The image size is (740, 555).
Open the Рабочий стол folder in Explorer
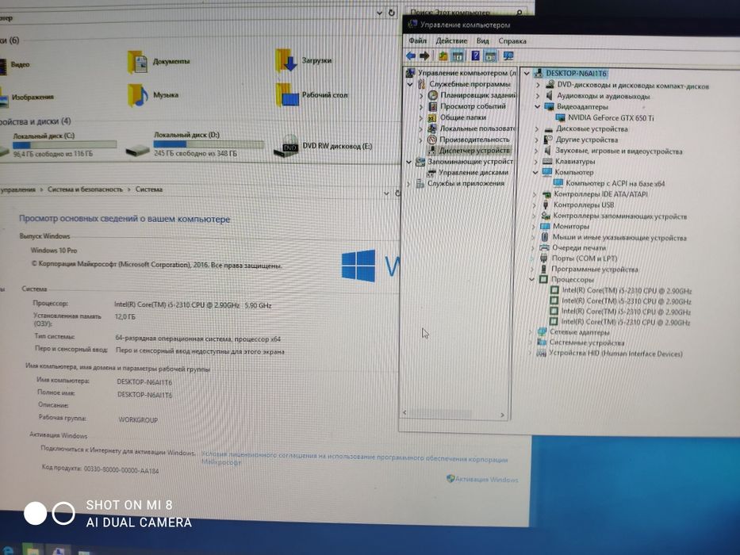pos(312,94)
